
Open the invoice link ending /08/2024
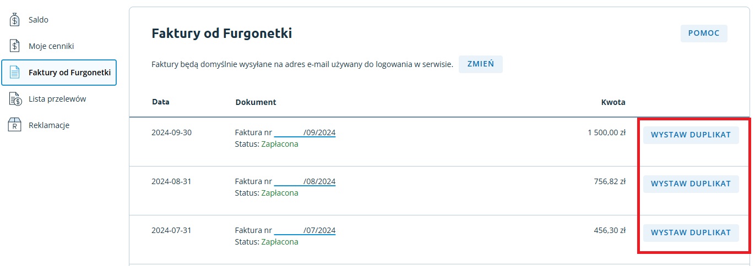(x=305, y=181)
